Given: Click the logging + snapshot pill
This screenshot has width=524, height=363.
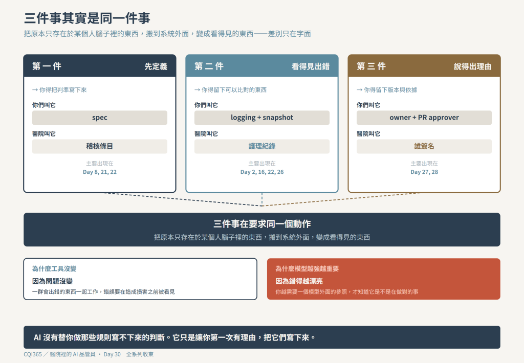Looking at the screenshot, I should (x=262, y=118).
